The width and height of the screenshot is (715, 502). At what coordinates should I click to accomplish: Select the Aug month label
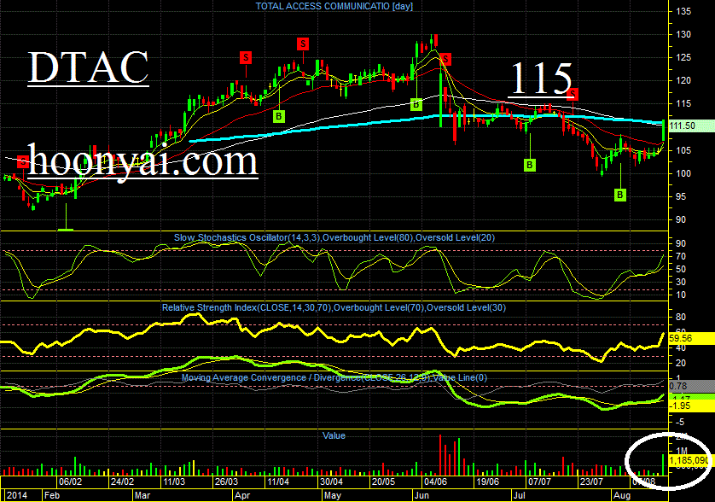click(x=622, y=496)
